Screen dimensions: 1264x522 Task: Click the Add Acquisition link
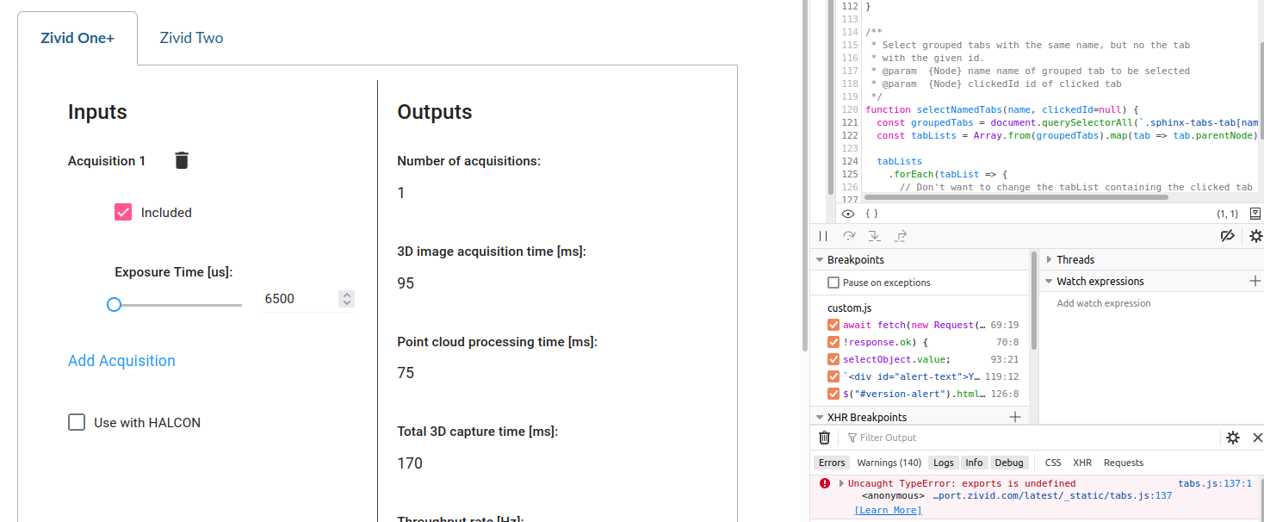tap(121, 361)
